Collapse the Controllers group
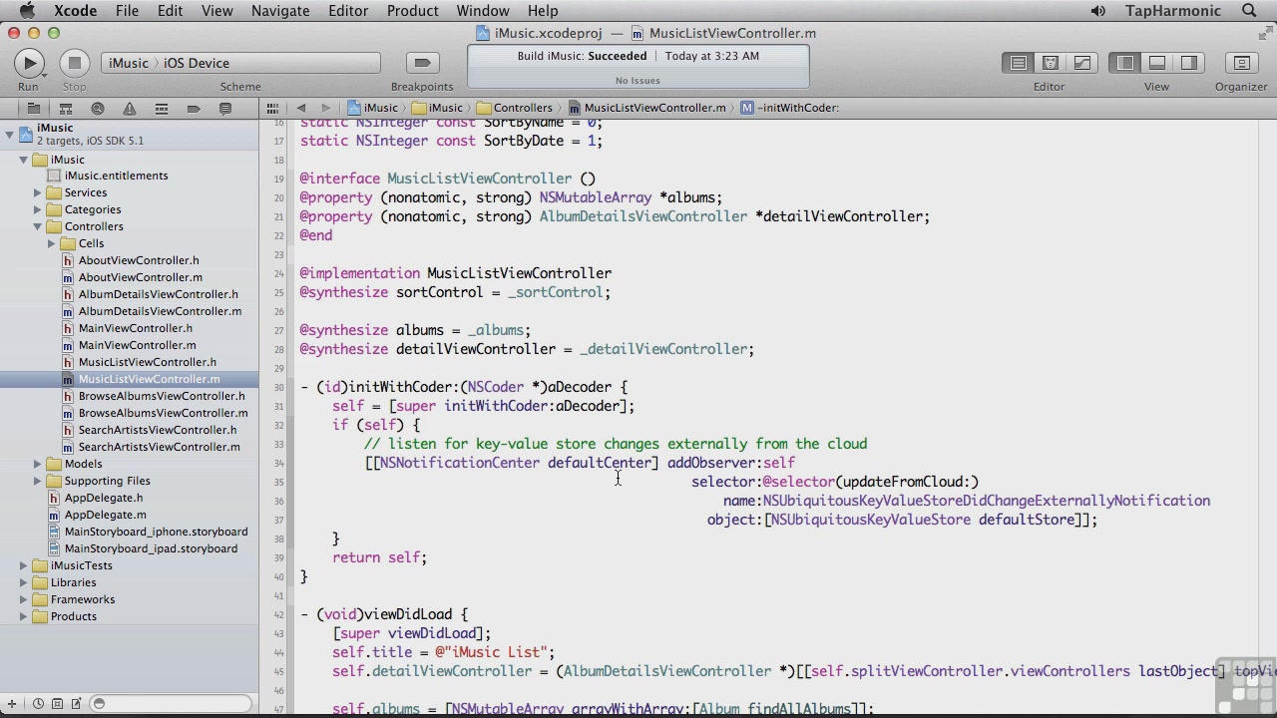The width and height of the screenshot is (1277, 718). point(37,226)
